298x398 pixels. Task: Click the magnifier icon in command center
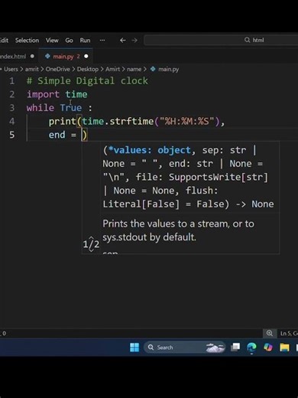click(247, 40)
